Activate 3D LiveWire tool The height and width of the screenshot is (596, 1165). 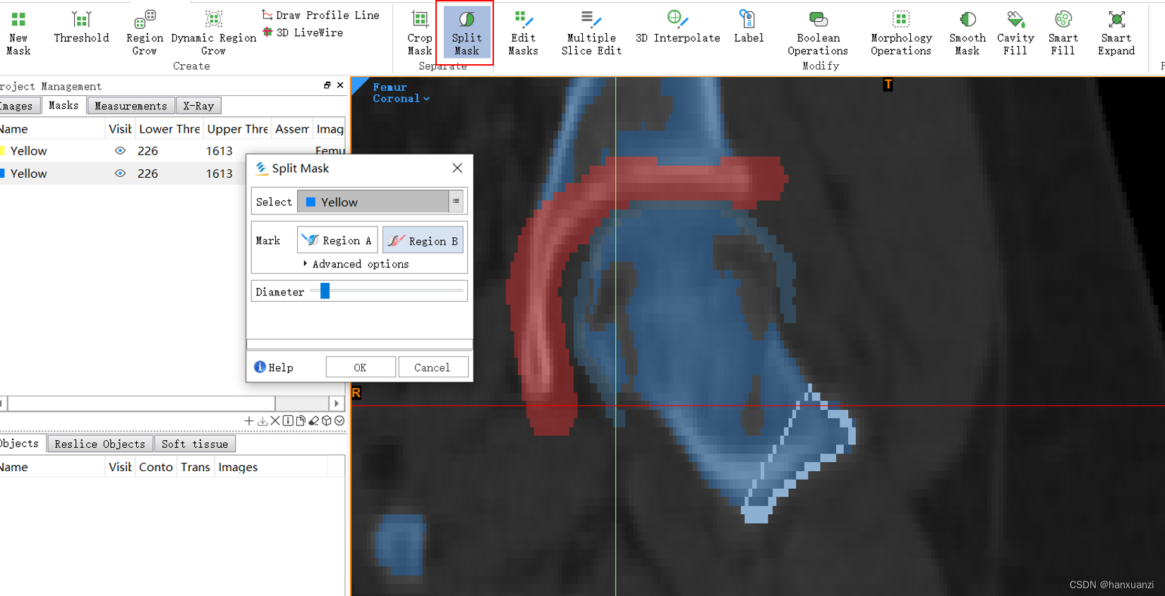303,32
